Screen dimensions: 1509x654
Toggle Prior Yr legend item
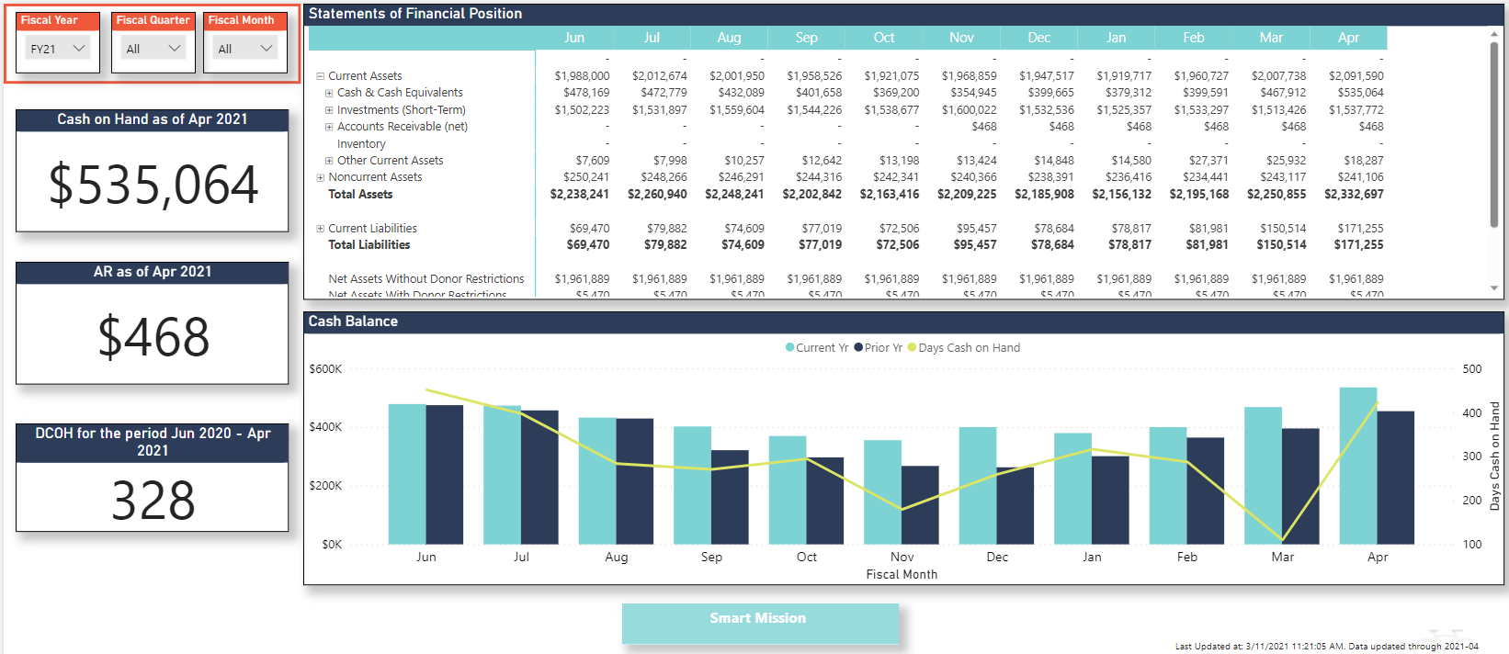pyautogui.click(x=878, y=348)
